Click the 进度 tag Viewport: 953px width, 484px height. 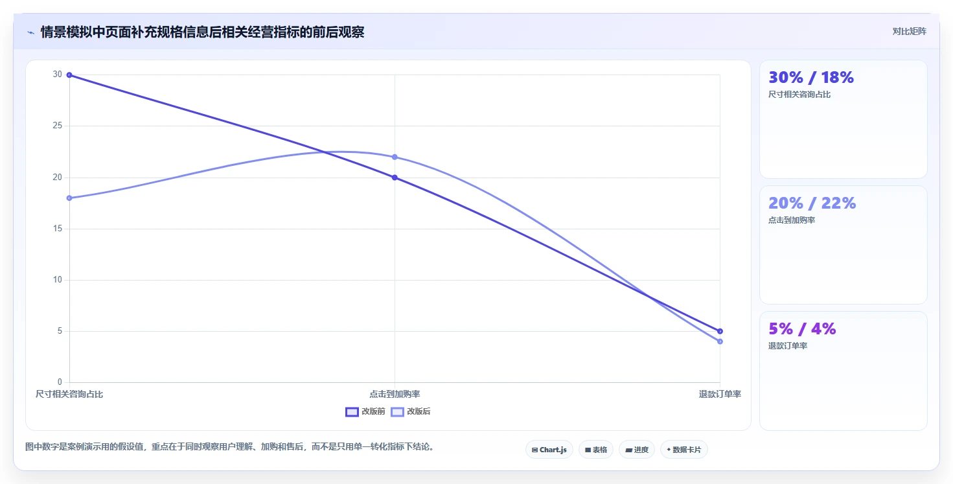click(636, 450)
